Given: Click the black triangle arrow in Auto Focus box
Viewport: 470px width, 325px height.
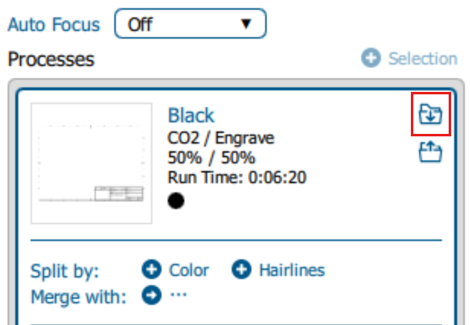Looking at the screenshot, I should [x=246, y=24].
